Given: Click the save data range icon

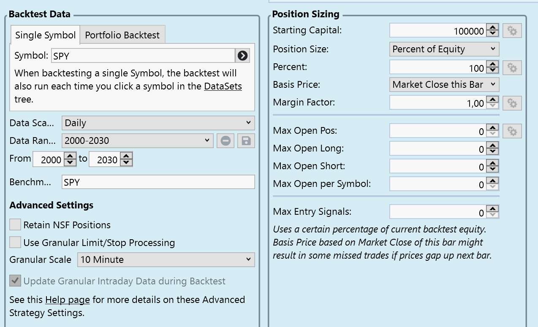Looking at the screenshot, I should tap(246, 141).
